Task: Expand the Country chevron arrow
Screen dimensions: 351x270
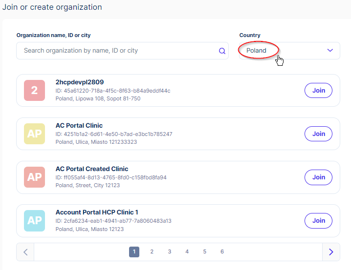Action: (x=330, y=50)
